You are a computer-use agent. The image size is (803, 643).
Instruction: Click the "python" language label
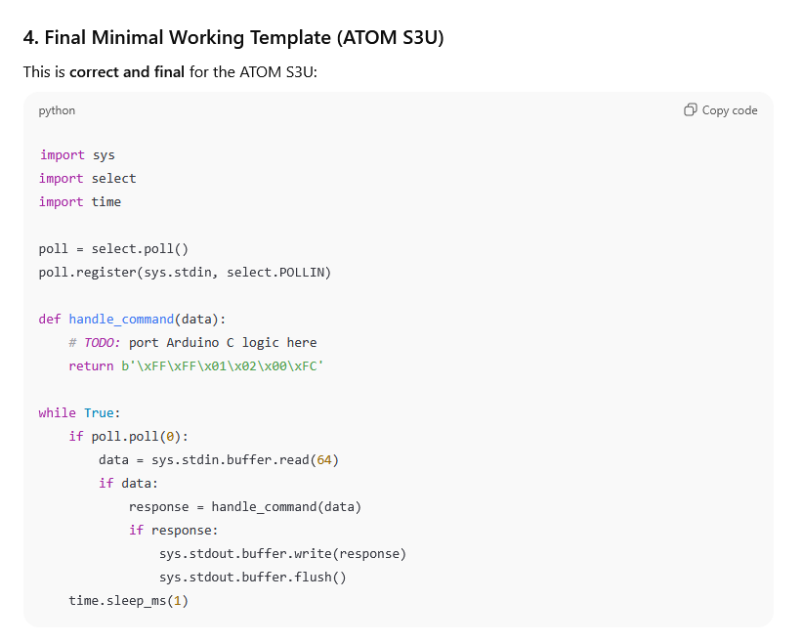point(57,110)
